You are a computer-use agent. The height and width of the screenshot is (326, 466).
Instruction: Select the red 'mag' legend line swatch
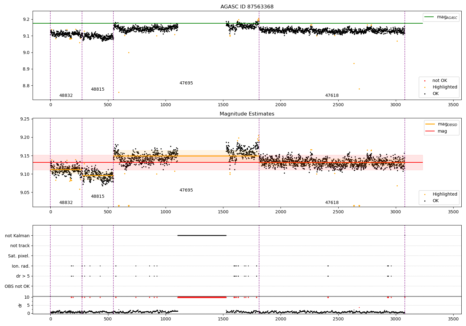point(430,131)
